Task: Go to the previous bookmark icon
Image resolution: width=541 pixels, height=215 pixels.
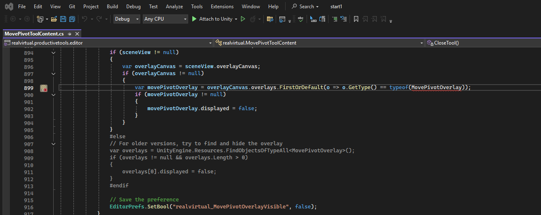Action: point(365,19)
